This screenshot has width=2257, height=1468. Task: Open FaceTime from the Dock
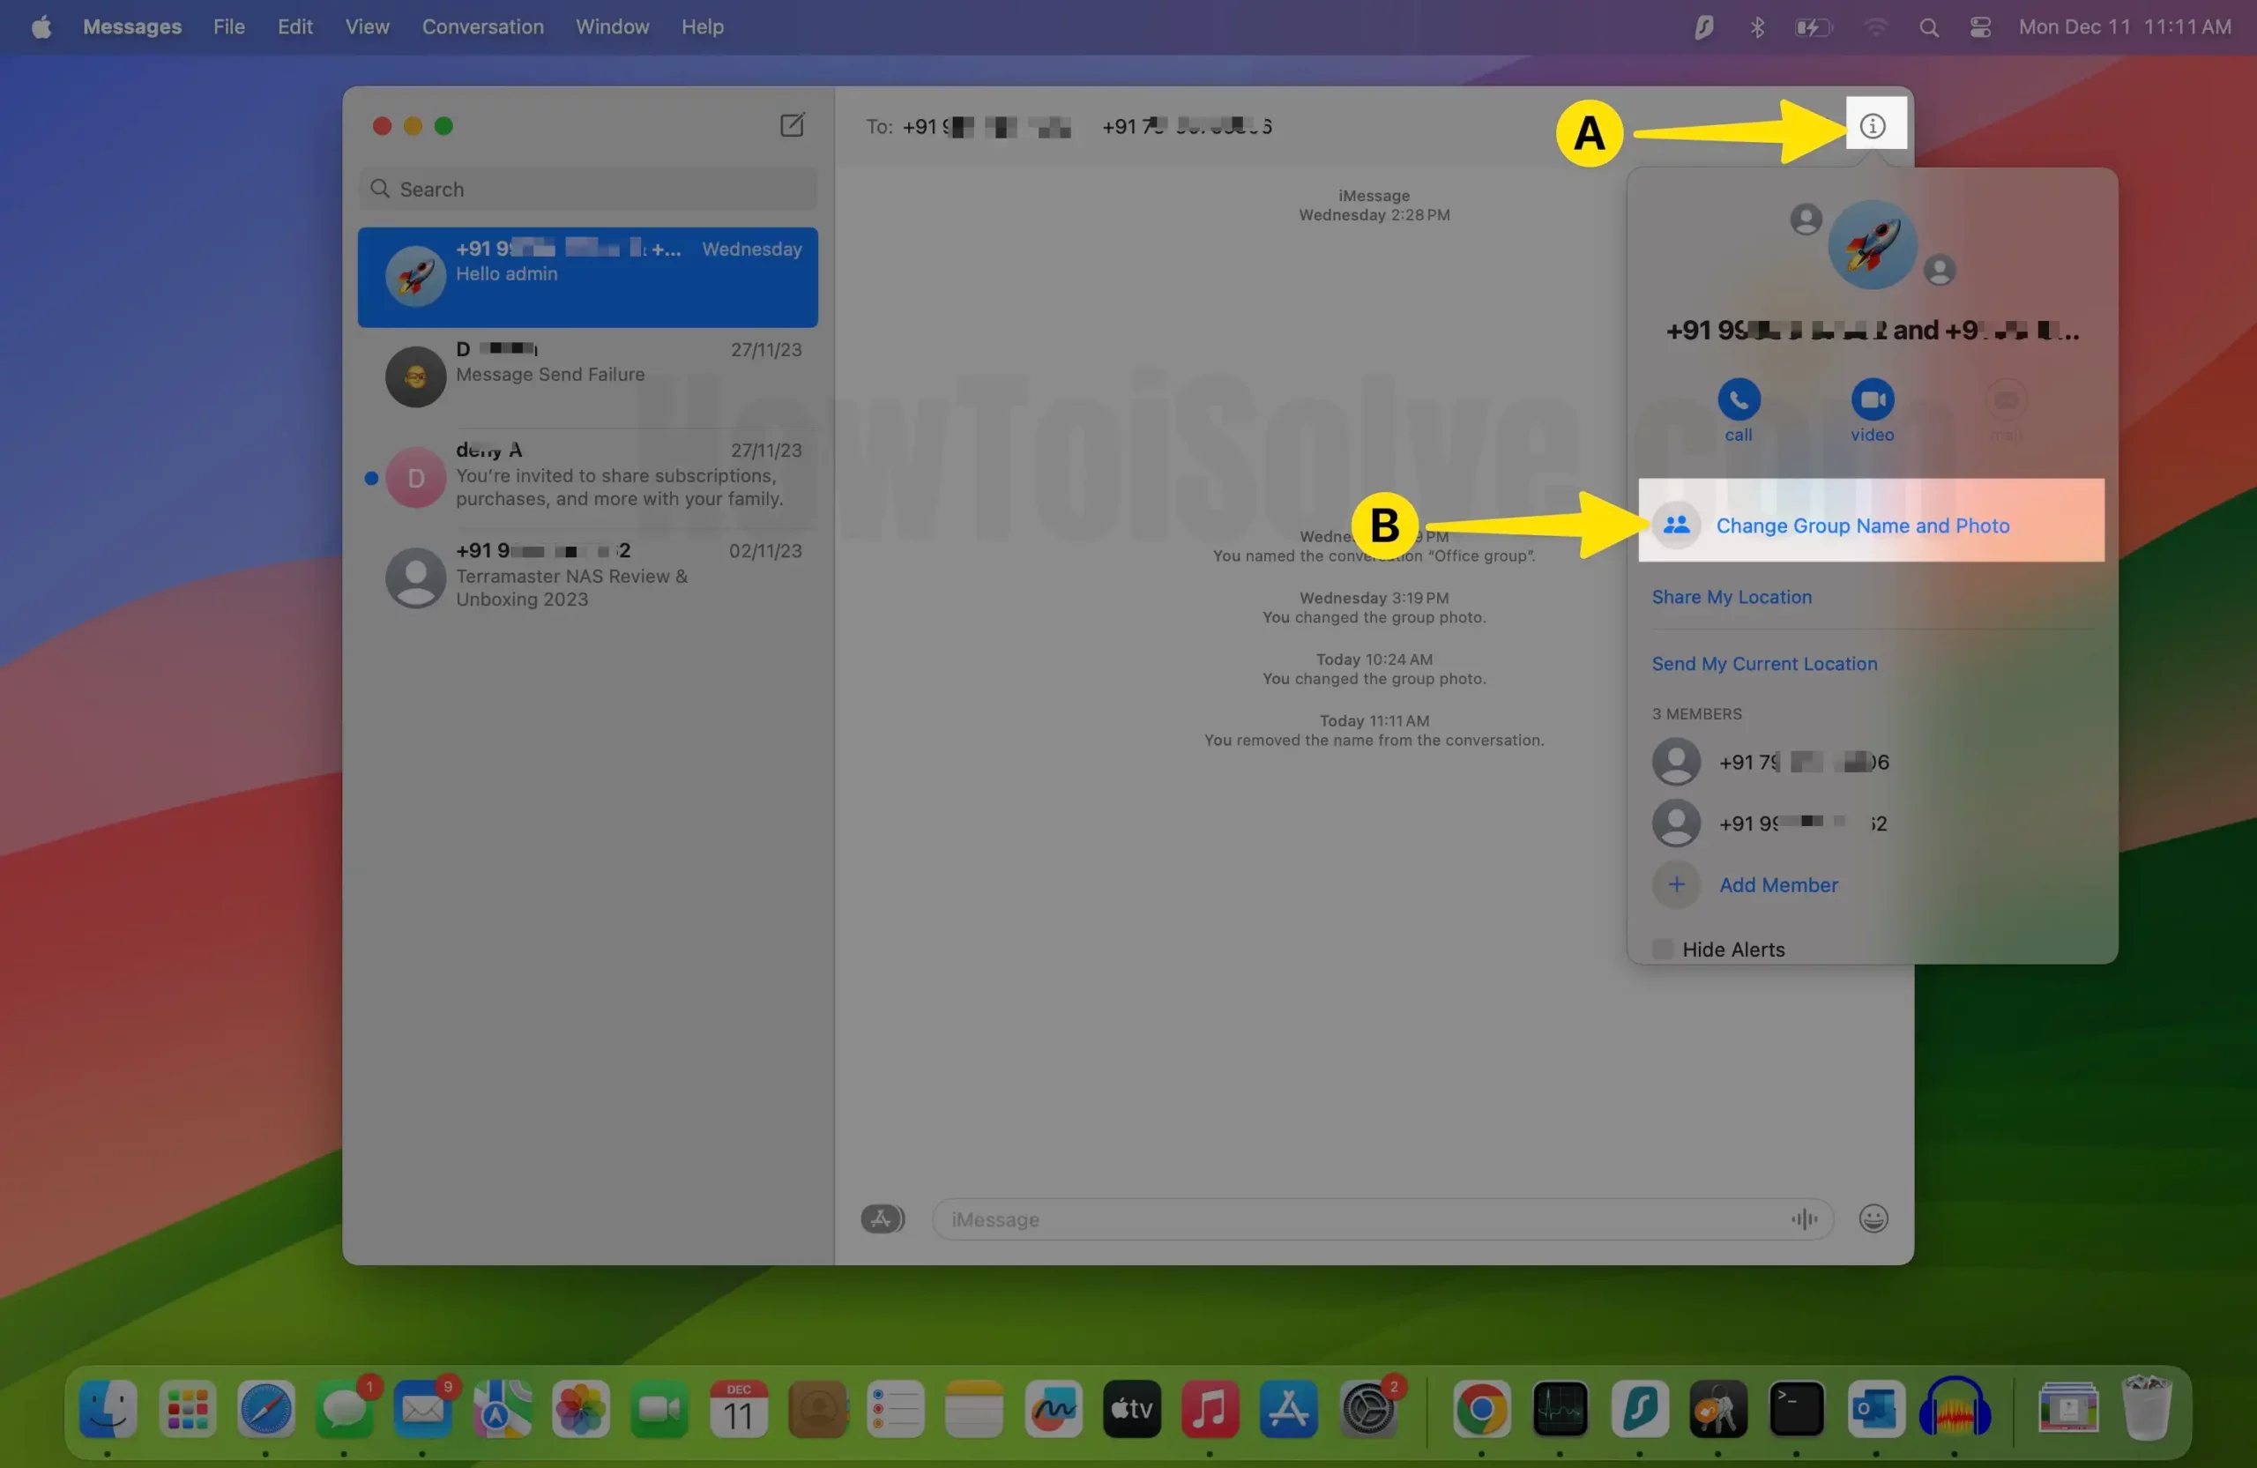(x=659, y=1409)
